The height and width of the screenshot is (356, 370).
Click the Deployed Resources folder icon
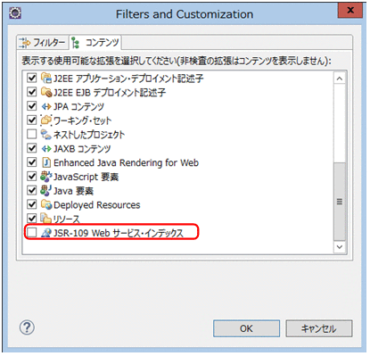pyautogui.click(x=46, y=204)
